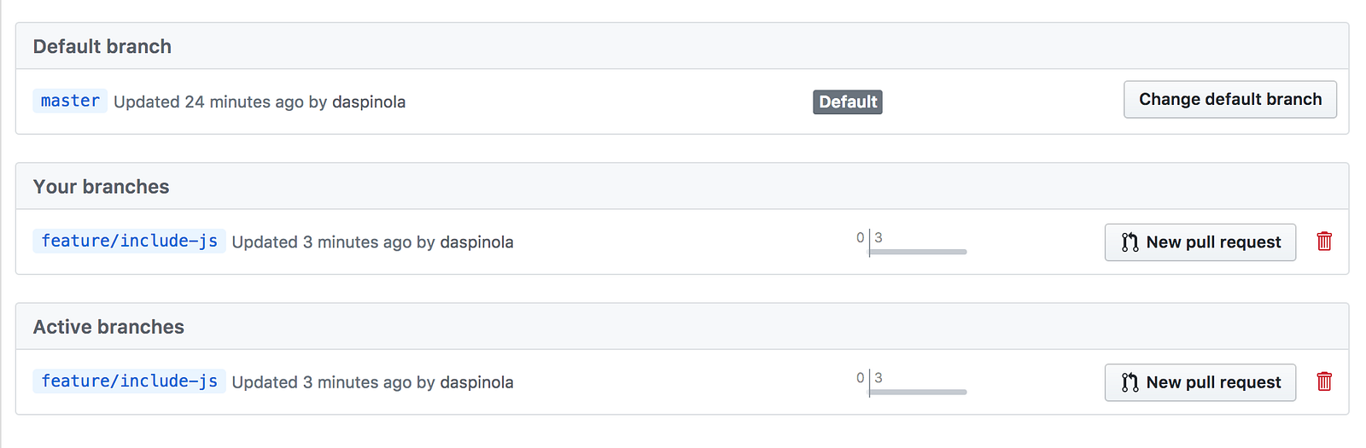Image resolution: width=1366 pixels, height=448 pixels.
Task: Delete feature/include-js under Your branches
Action: pos(1324,241)
